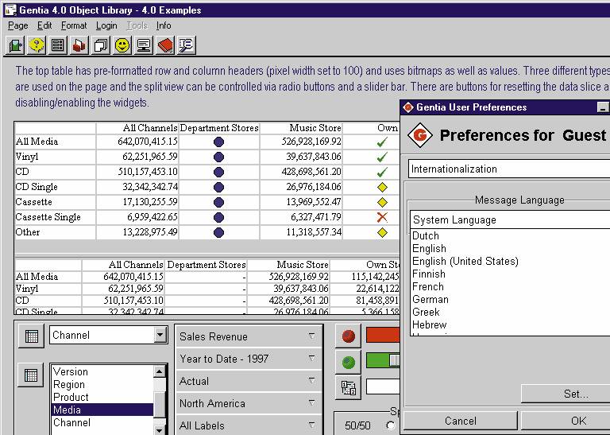Click the green ball button
This screenshot has height=435, width=610.
348,363
